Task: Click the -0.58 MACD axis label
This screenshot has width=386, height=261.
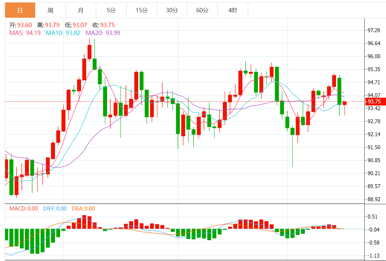Action: pos(373,243)
